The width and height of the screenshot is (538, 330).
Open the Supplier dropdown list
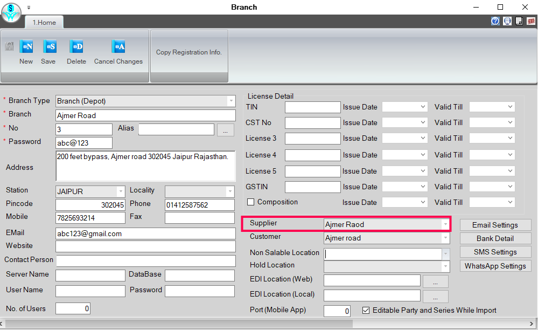pos(445,224)
